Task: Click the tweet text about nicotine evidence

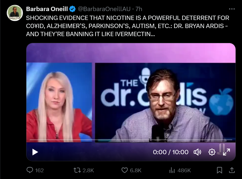Action: pyautogui.click(x=127, y=26)
